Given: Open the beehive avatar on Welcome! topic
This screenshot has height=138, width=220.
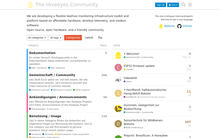Looking at the screenshot, I should [118, 55].
